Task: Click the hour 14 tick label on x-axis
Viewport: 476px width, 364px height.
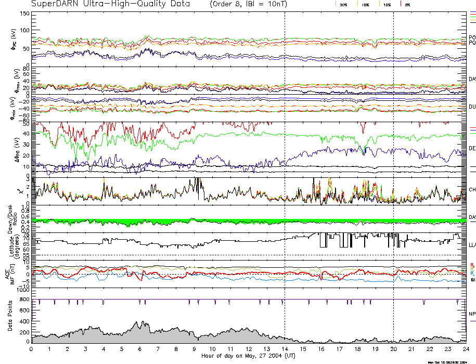Action: point(285,349)
